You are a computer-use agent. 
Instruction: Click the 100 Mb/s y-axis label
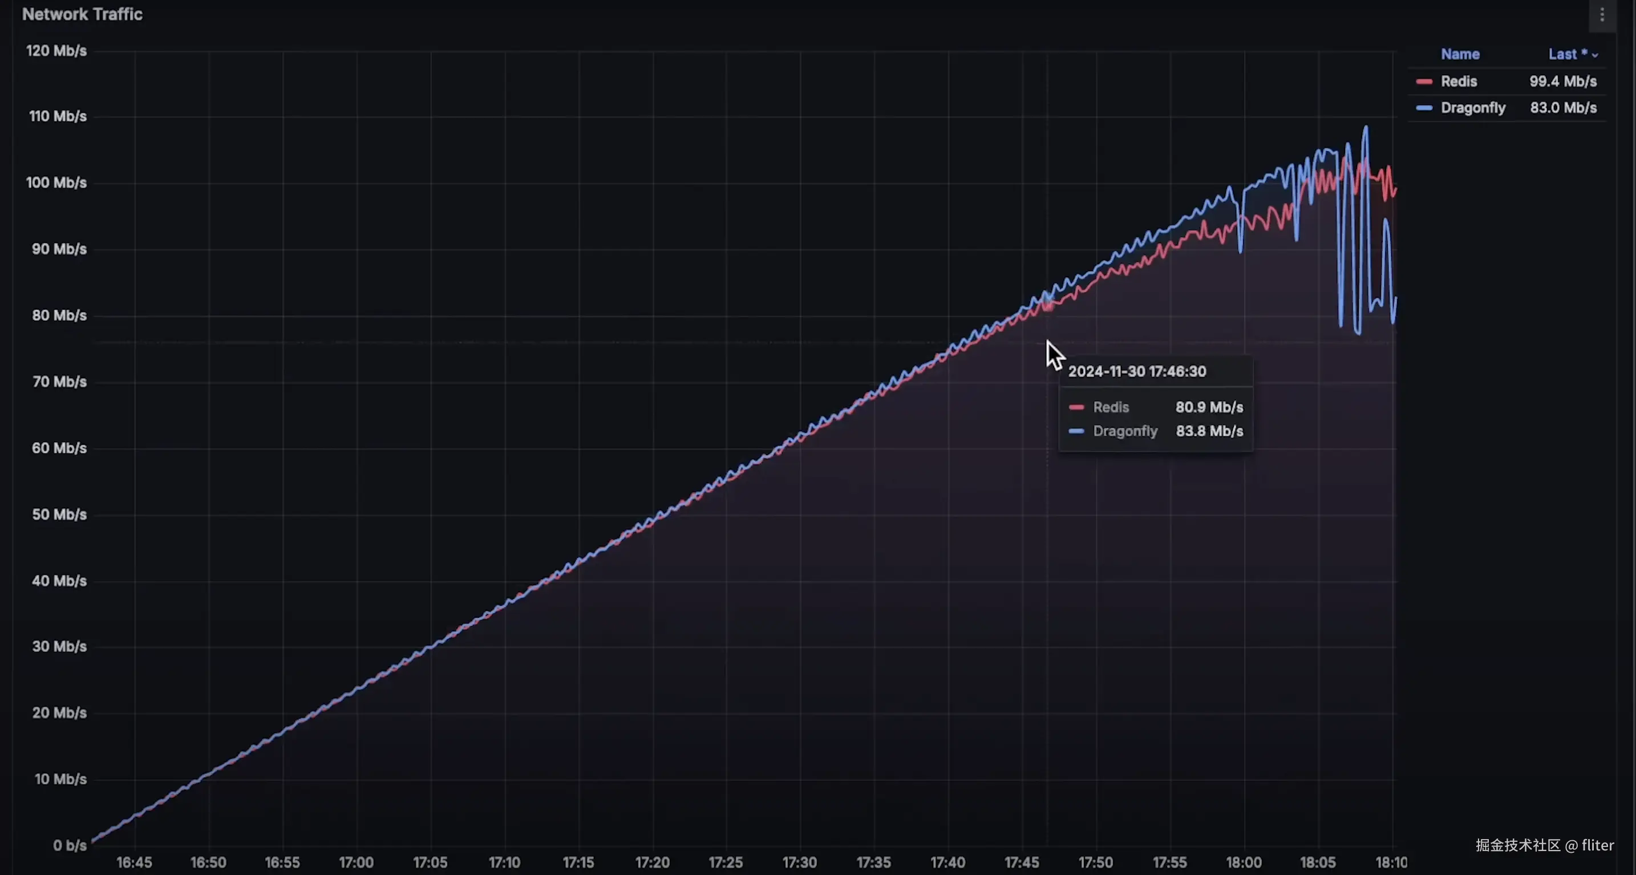(x=56, y=183)
